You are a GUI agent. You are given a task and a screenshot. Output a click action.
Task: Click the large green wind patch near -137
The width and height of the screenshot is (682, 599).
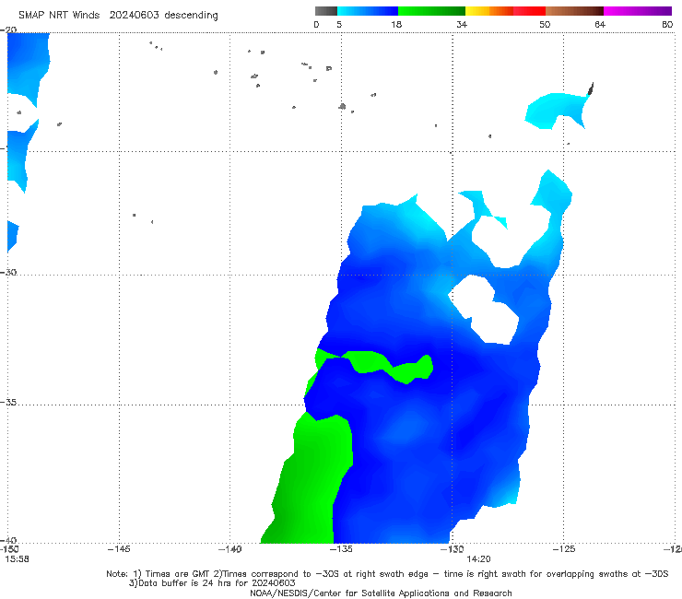pos(311,478)
